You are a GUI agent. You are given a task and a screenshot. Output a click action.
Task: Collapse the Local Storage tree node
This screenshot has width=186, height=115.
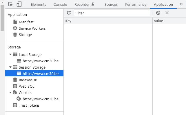10,54
